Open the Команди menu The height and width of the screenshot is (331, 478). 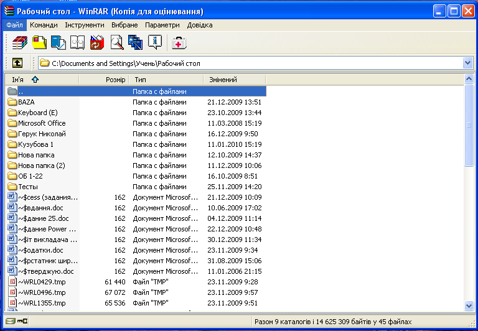pos(44,25)
